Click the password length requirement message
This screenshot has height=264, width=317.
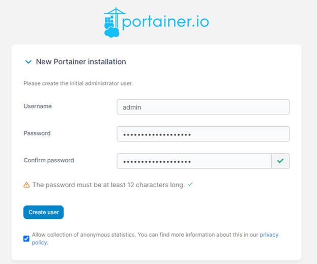click(108, 185)
